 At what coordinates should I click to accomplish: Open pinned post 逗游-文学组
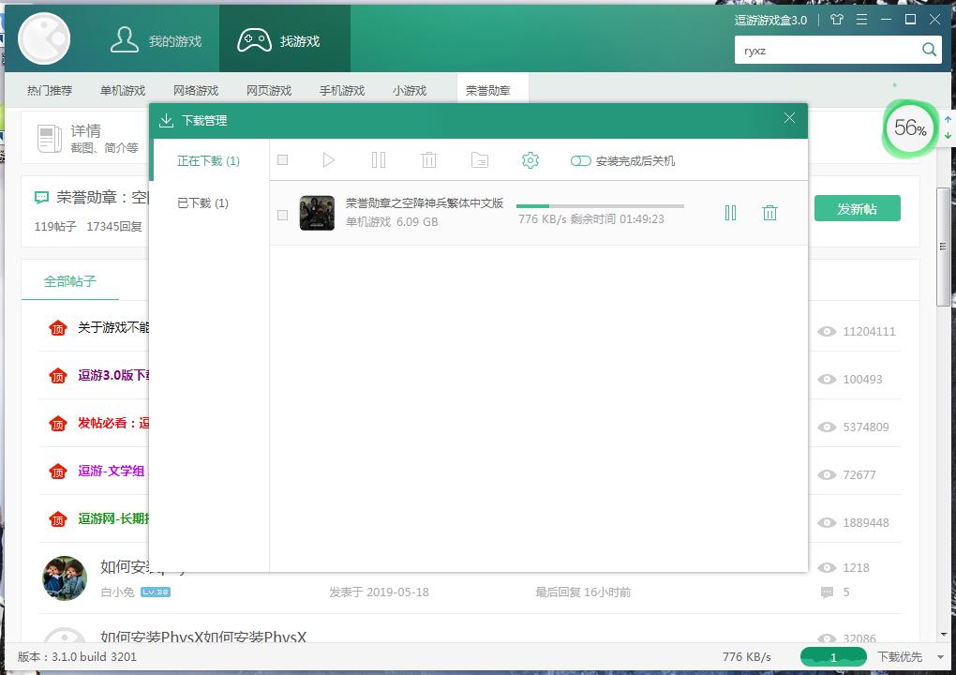pos(111,471)
